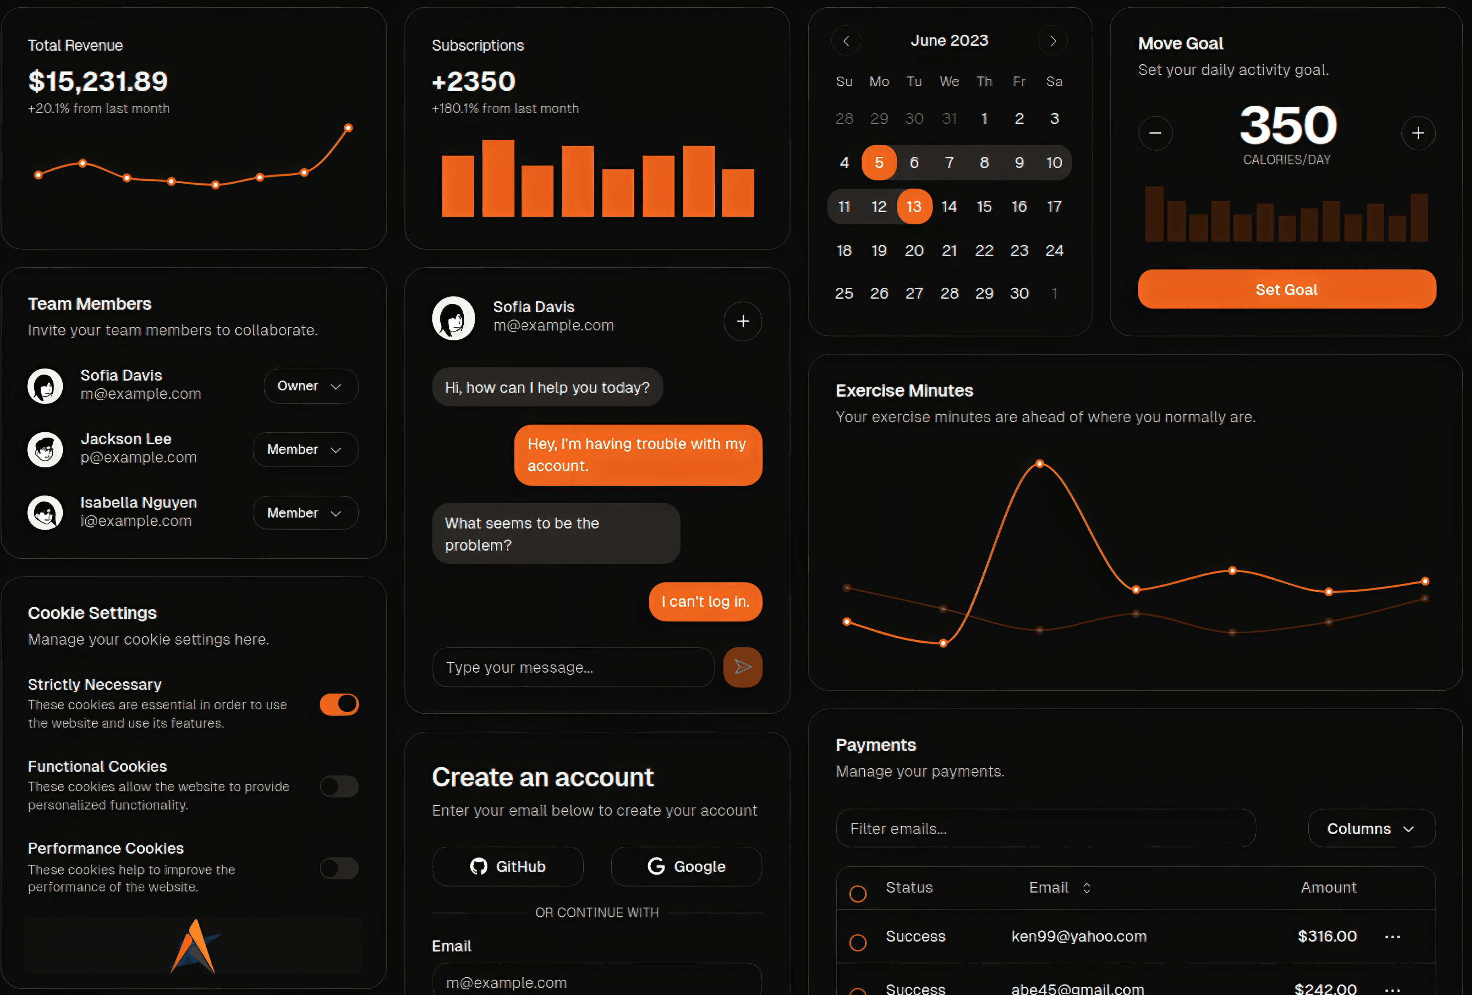Disable the Strictly Necessary cookies toggle
1472x995 pixels.
click(x=339, y=704)
